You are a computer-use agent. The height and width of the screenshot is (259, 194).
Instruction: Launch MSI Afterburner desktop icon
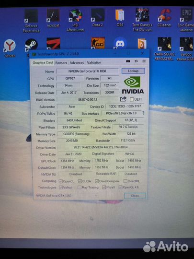pyautogui.click(x=76, y=20)
